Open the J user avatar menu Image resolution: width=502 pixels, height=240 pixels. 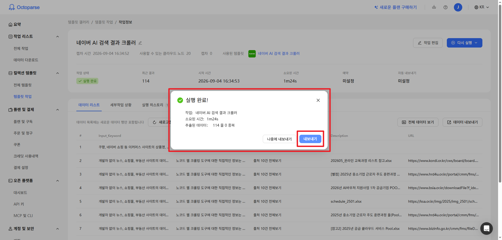coord(458,7)
